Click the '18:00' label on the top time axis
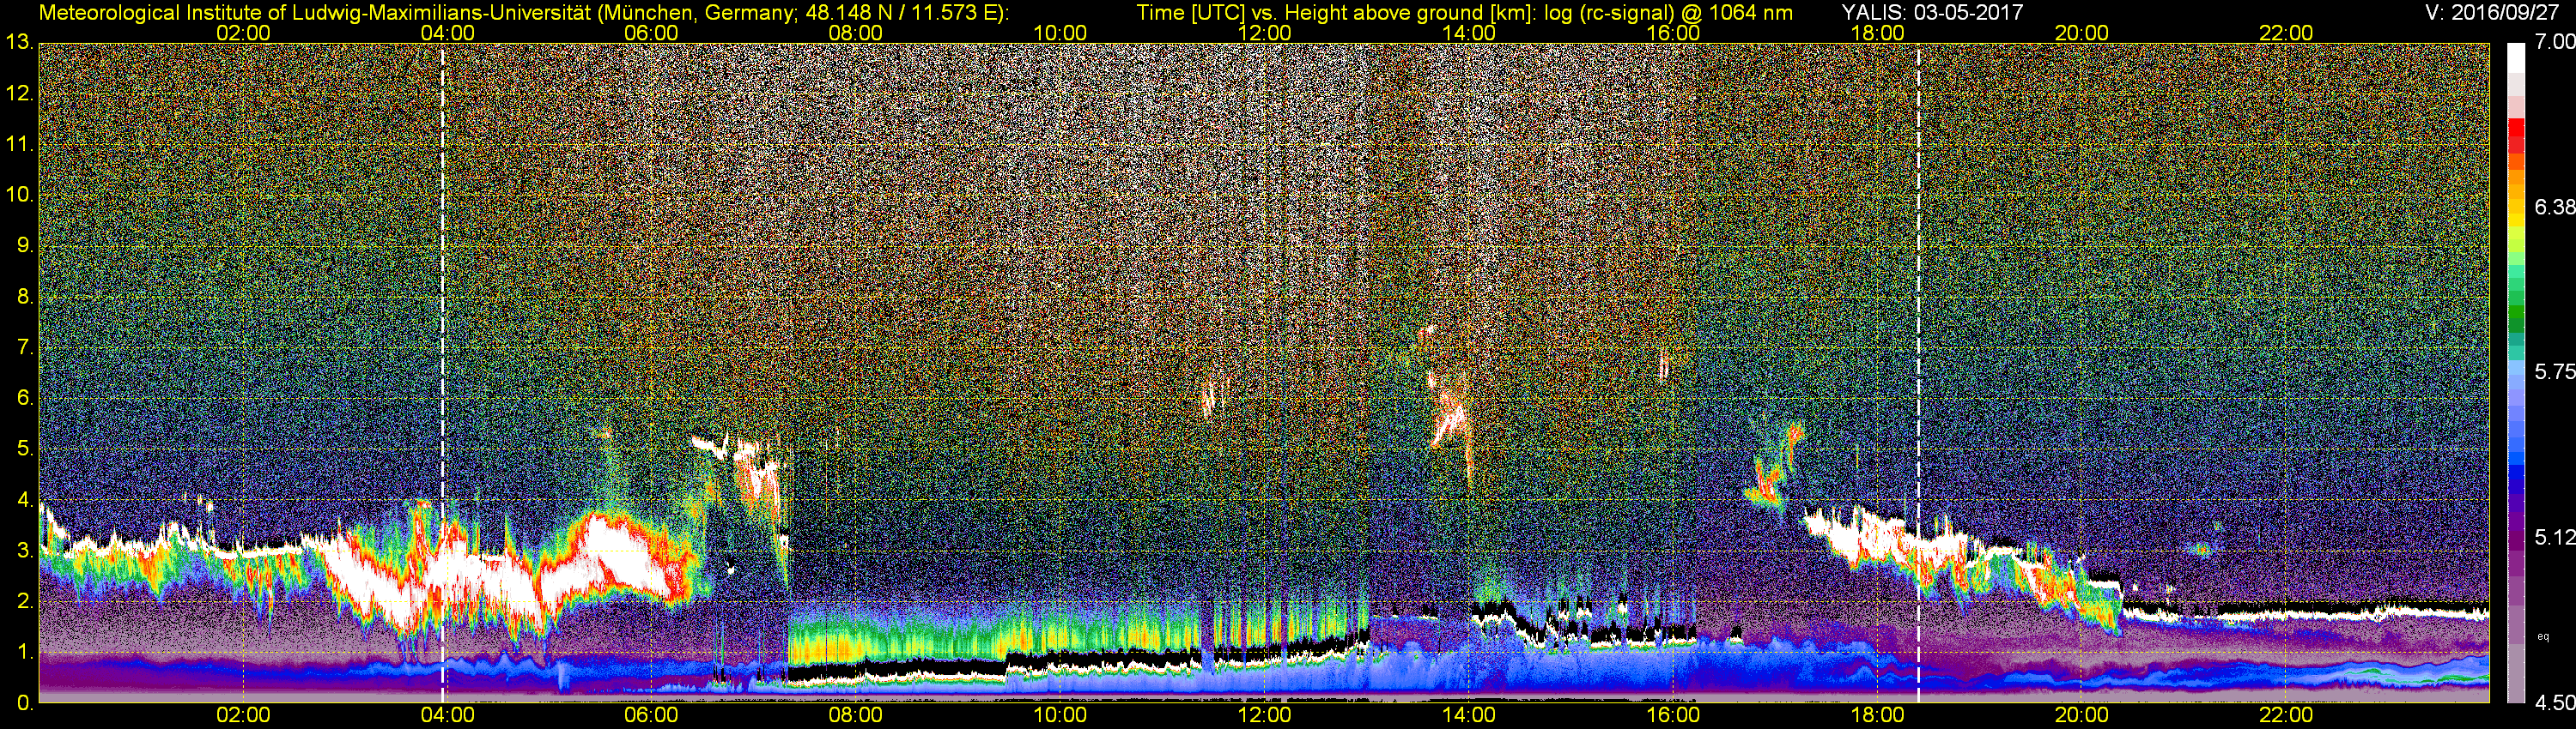2576x729 pixels. tap(1877, 33)
